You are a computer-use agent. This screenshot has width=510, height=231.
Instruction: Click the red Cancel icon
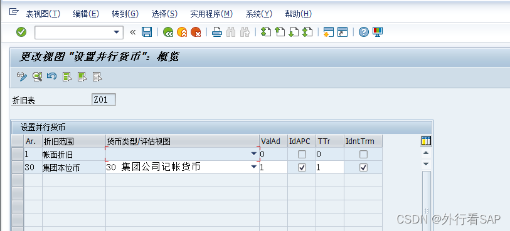(196, 32)
